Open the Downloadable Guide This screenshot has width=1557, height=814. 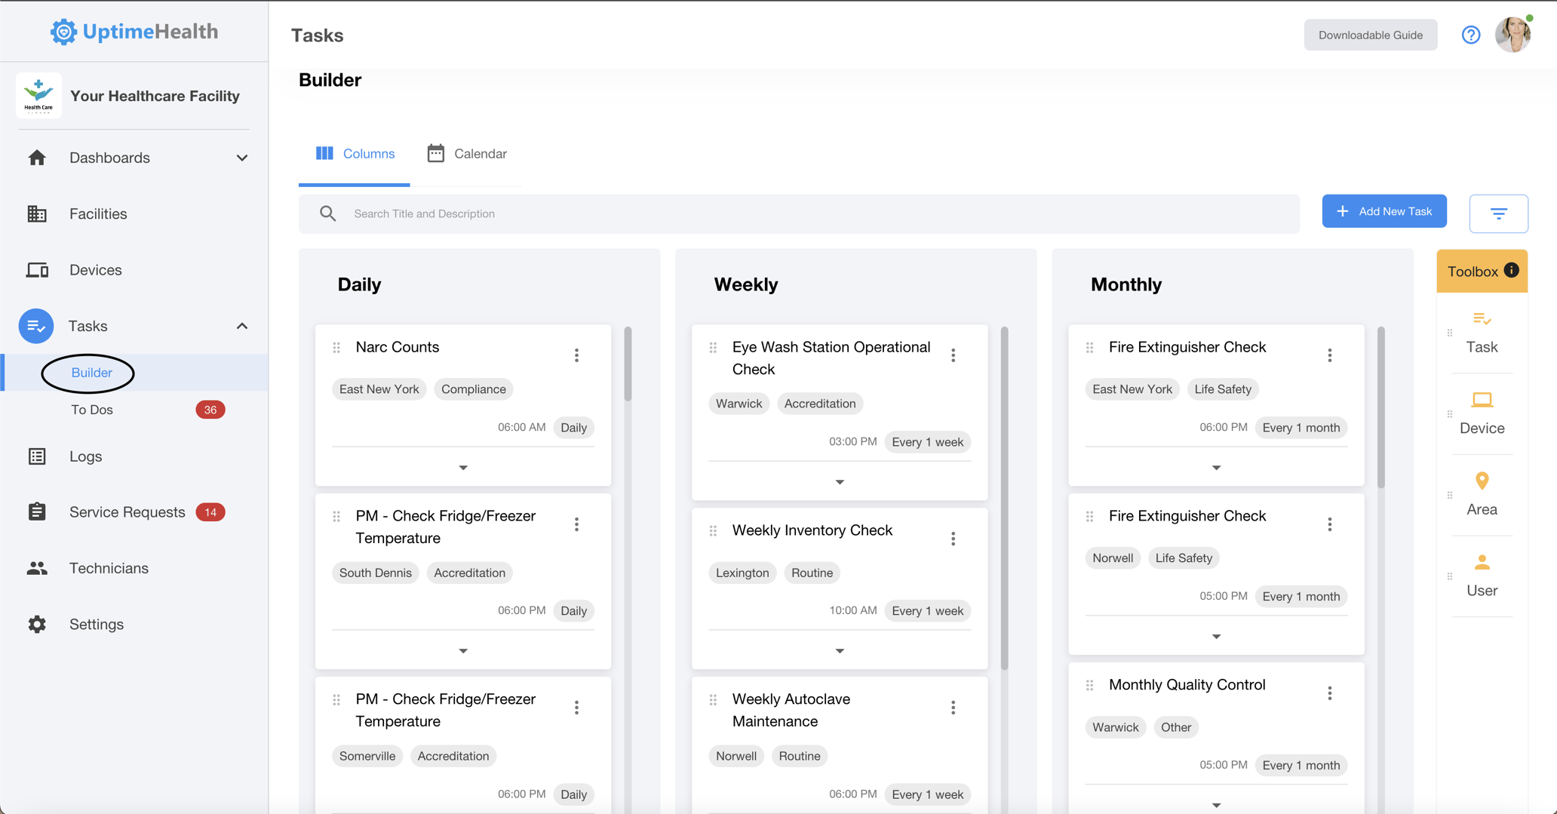1370,34
